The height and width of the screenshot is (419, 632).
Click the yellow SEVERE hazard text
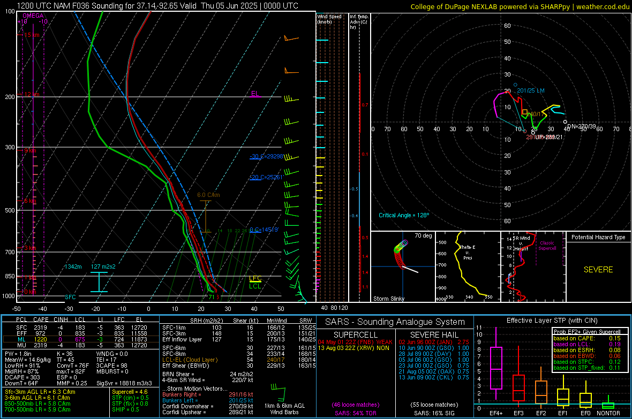pos(598,270)
